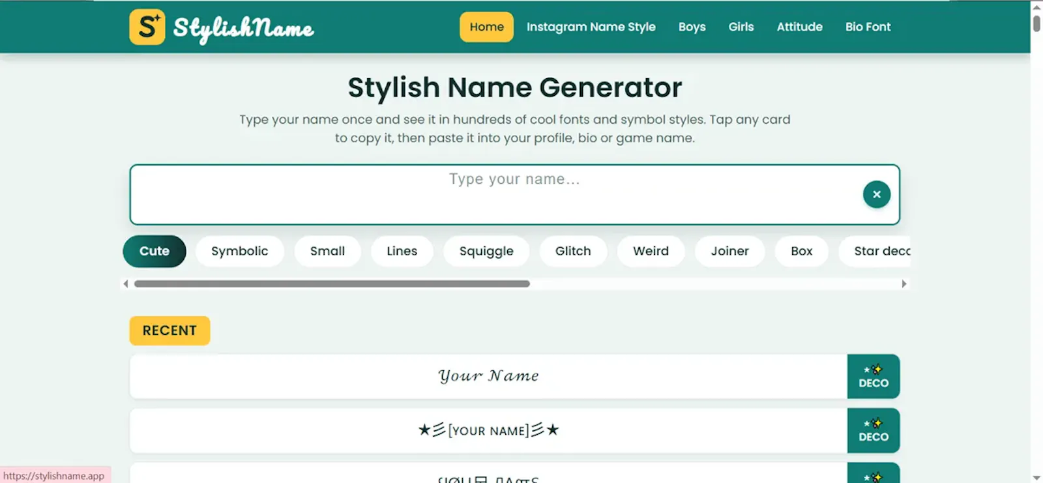Select the Symbolic style category
Screen dimensions: 1043x483
240,251
